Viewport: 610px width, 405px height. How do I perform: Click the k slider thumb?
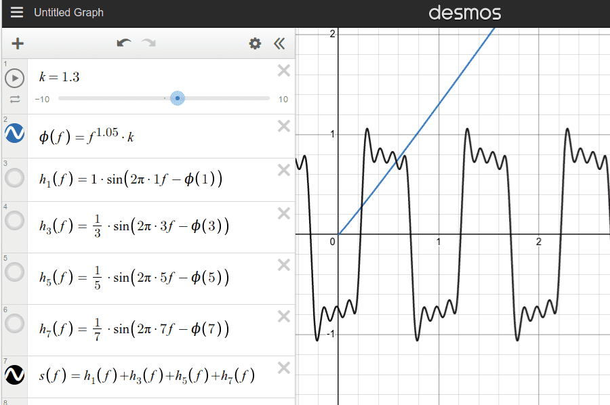(178, 98)
